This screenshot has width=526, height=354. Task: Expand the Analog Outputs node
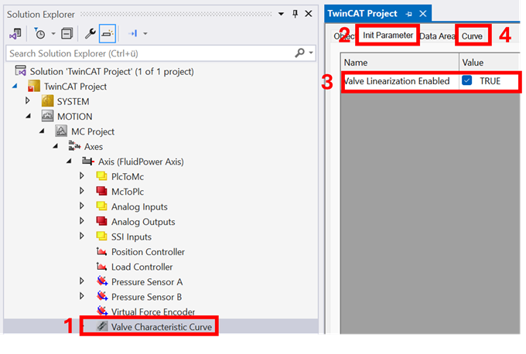81,220
